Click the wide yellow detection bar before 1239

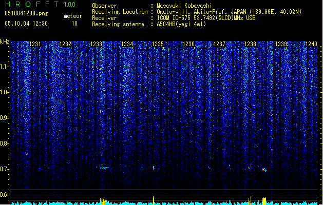[x=264, y=201]
